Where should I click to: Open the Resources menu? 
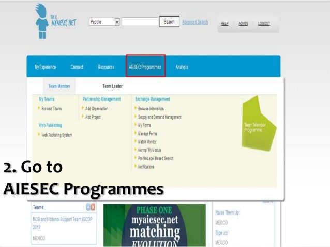click(106, 67)
